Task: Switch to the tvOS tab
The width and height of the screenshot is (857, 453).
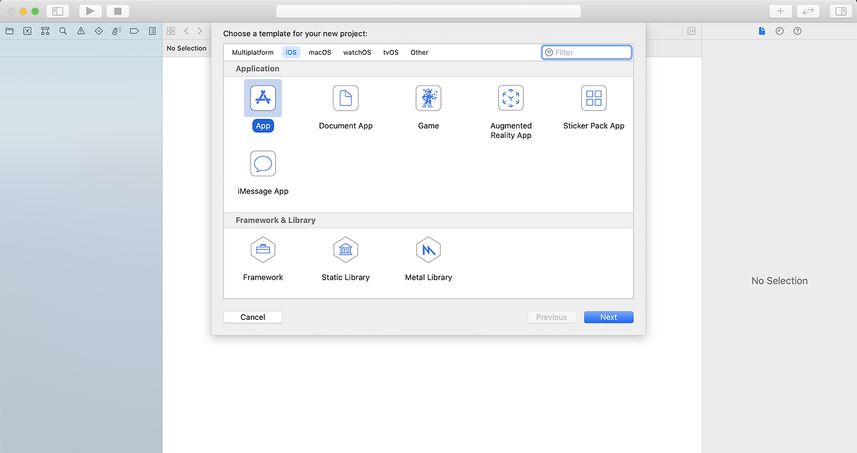Action: (391, 52)
